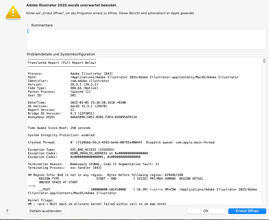Click the Anonymous UUID value
Image resolution: width=269 pixels, height=220 pixels.
pyautogui.click(x=104, y=117)
